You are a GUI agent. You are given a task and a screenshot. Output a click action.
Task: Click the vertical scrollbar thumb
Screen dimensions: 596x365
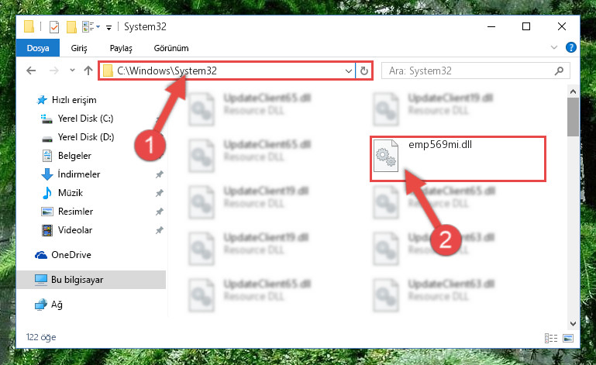[573, 117]
